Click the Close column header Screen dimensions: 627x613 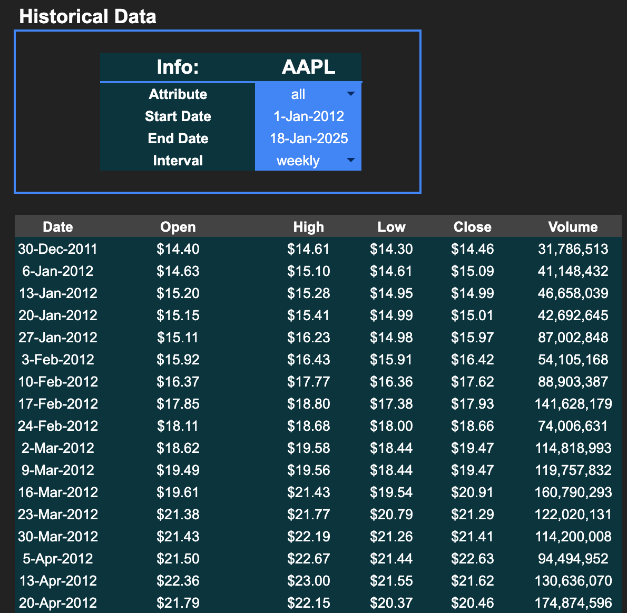(x=473, y=227)
